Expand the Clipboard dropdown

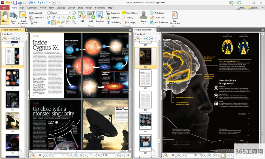click(x=44, y=18)
